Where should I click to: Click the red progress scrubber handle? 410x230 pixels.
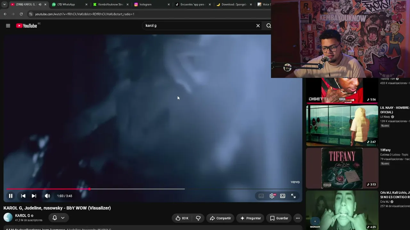(89, 189)
